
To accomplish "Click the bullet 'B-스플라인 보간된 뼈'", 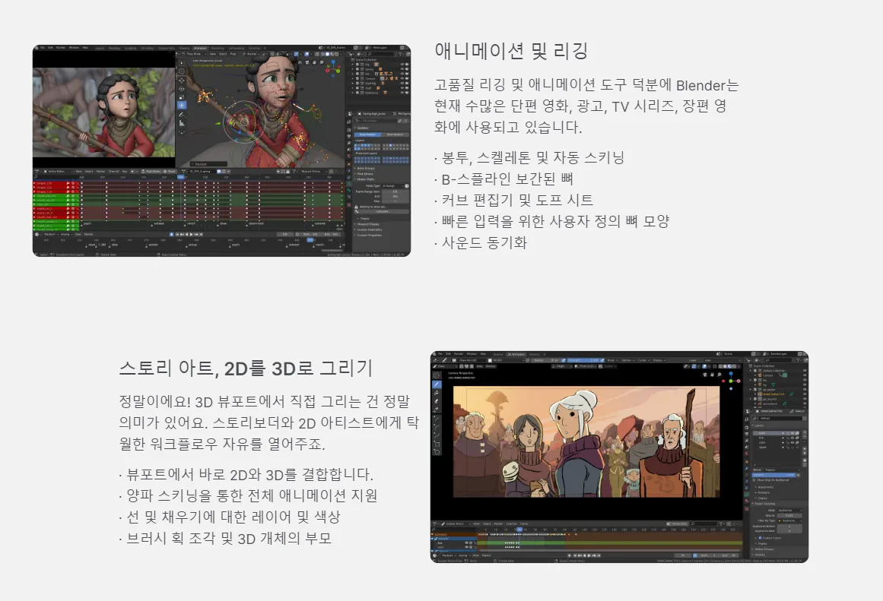I will (x=503, y=179).
